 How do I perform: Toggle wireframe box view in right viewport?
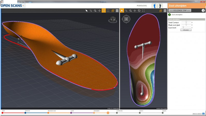(161, 11)
